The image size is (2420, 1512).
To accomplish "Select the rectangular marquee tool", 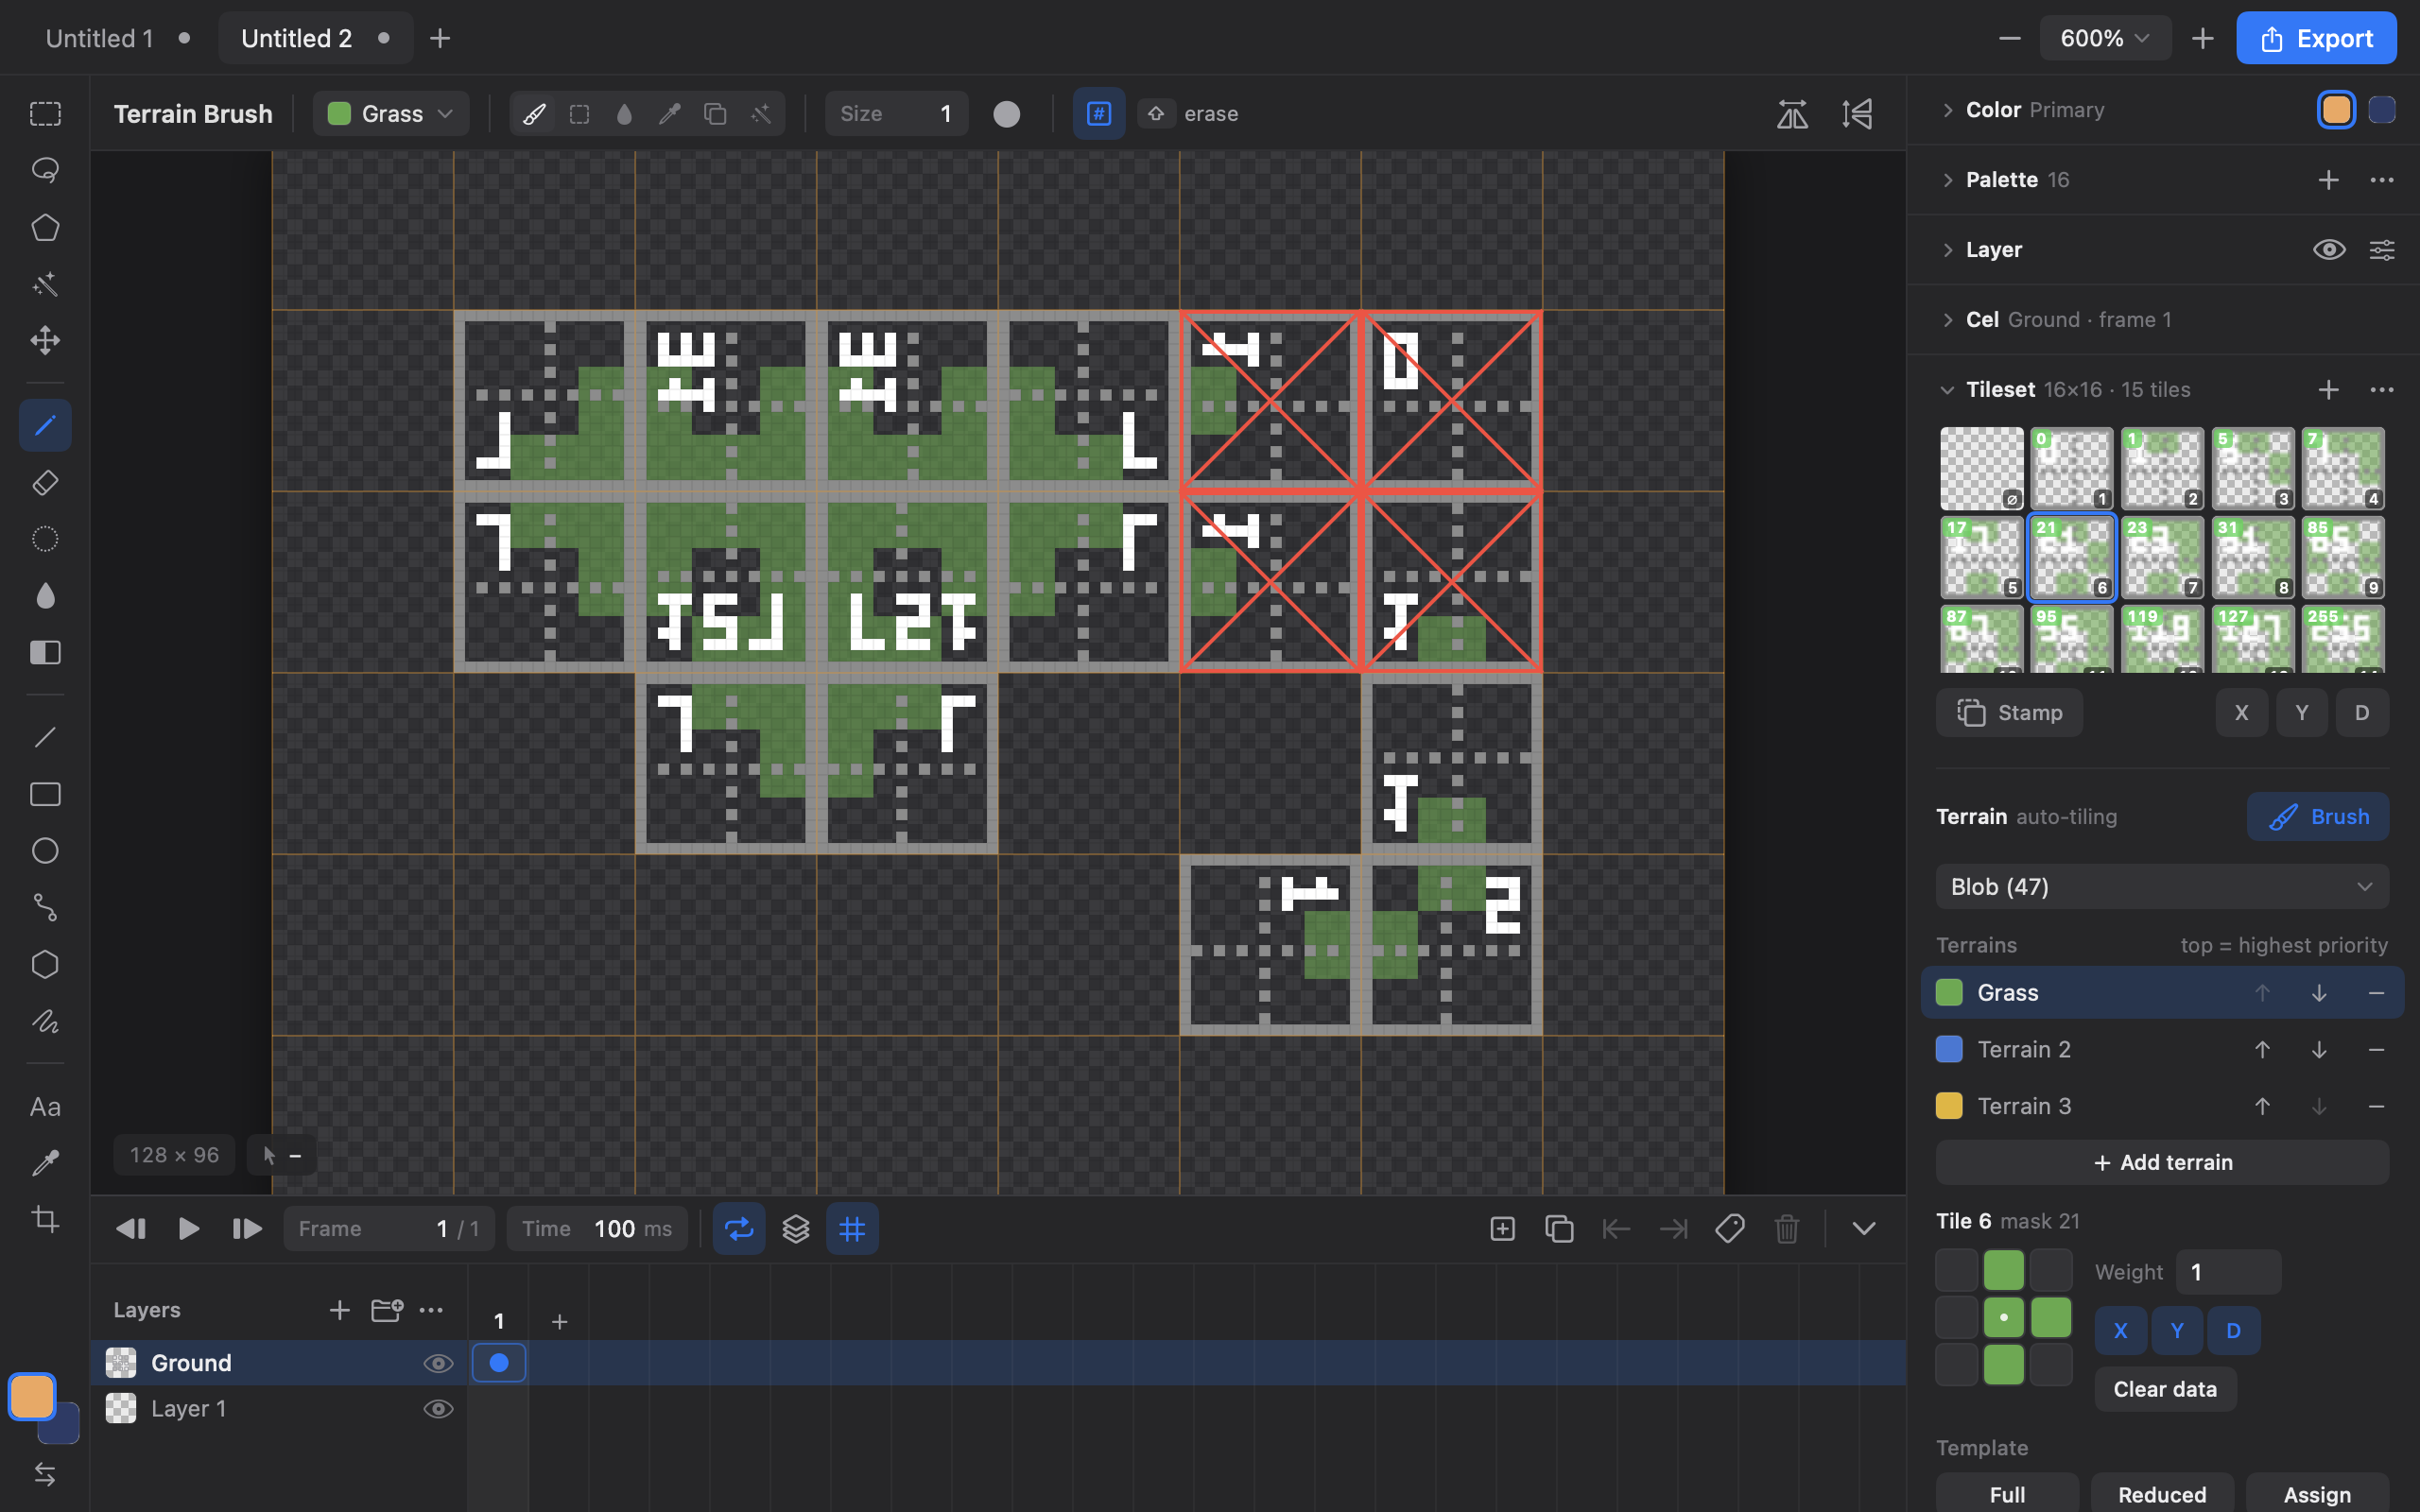I will coord(45,114).
